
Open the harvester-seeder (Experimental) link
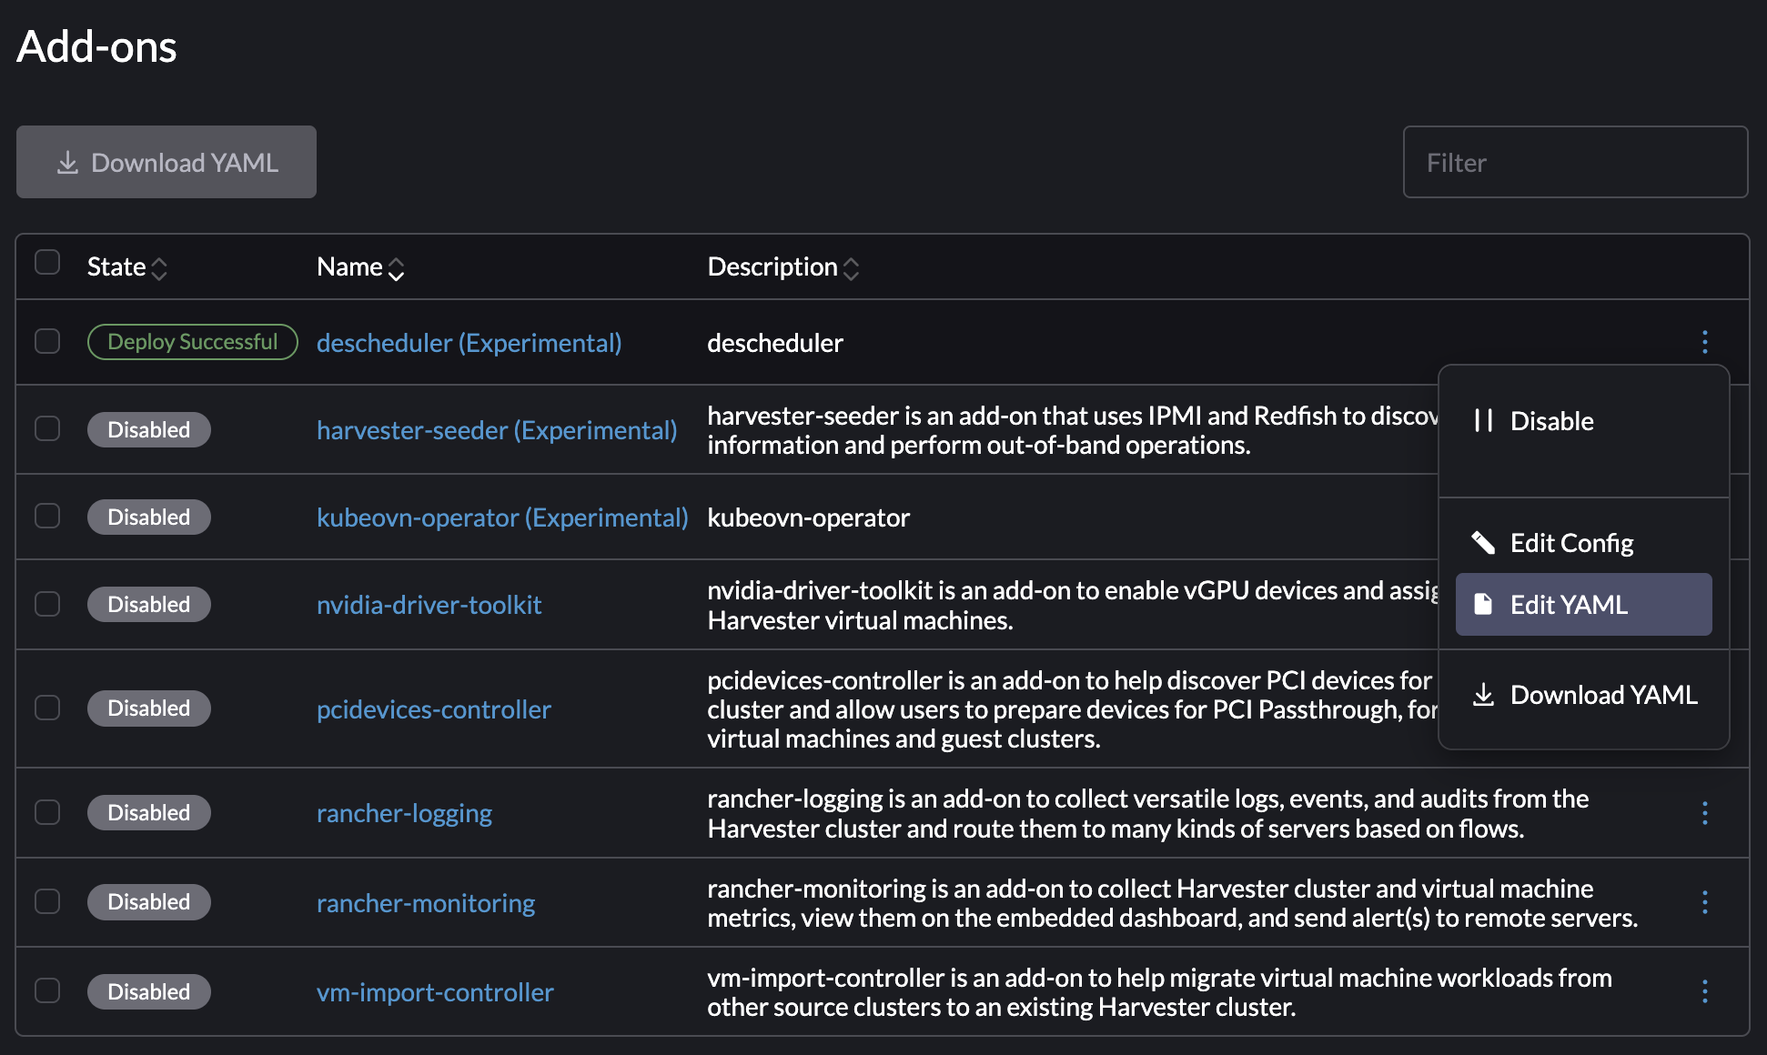point(497,430)
